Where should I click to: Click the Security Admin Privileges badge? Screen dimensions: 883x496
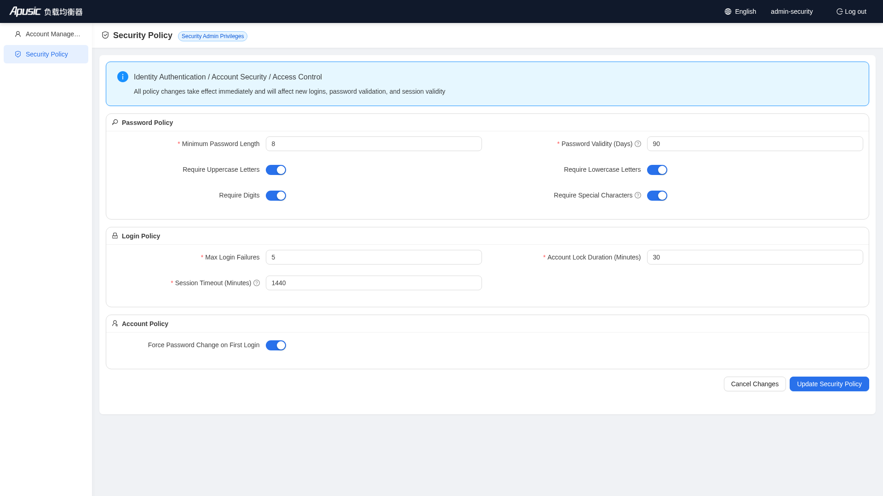click(212, 36)
